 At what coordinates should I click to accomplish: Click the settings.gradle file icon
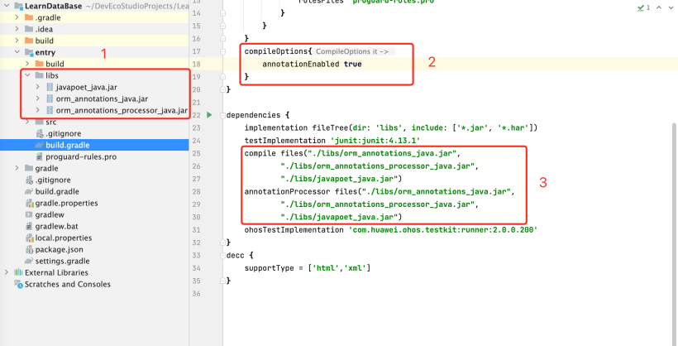coord(29,261)
